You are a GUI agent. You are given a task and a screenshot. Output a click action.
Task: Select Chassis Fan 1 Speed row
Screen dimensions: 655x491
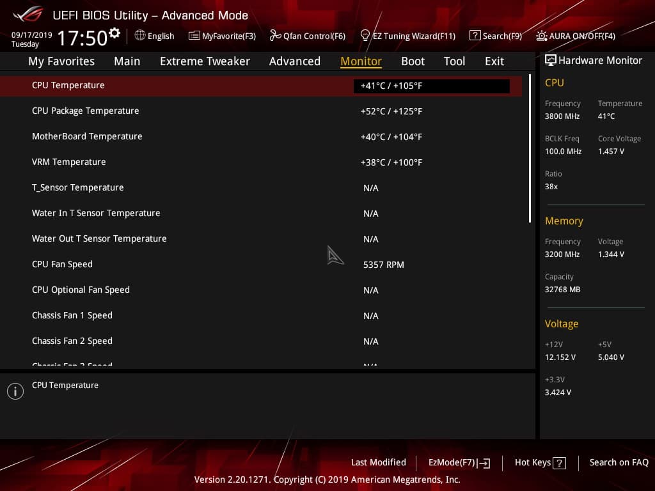[x=261, y=316]
